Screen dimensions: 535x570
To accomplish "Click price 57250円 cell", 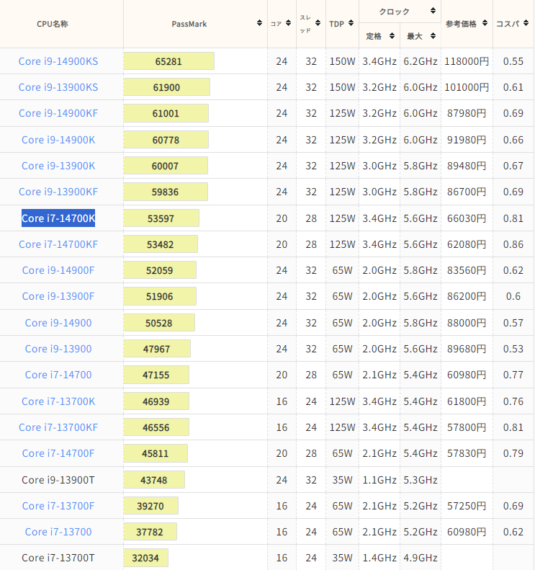I will 467,506.
